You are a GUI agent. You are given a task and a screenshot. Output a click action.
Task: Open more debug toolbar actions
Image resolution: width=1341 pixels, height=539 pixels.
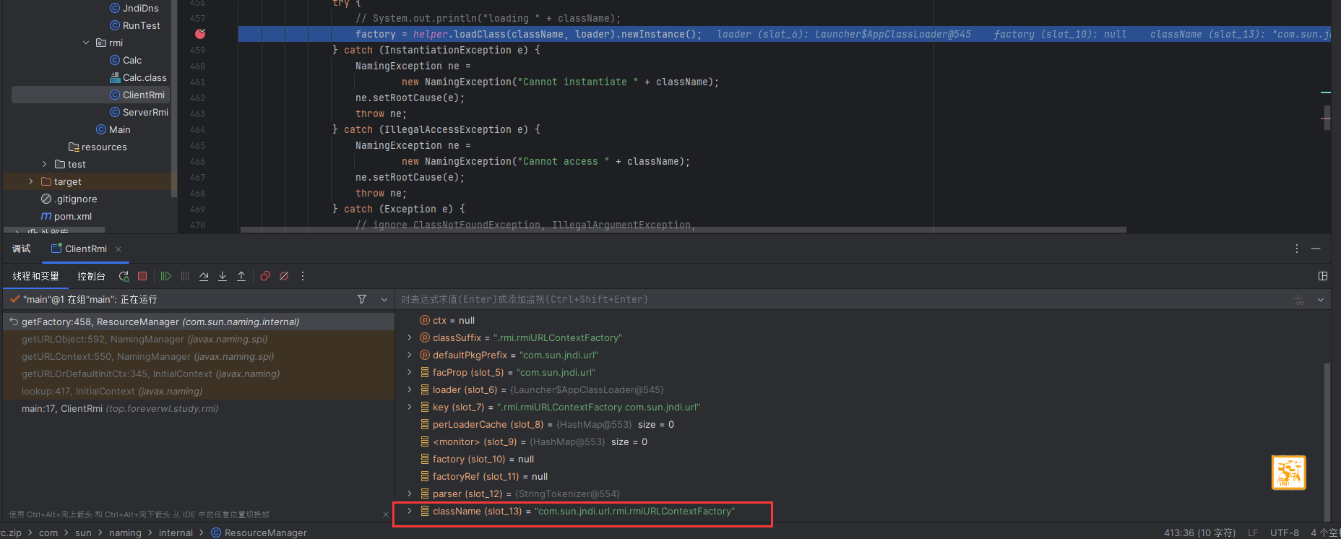tap(303, 276)
